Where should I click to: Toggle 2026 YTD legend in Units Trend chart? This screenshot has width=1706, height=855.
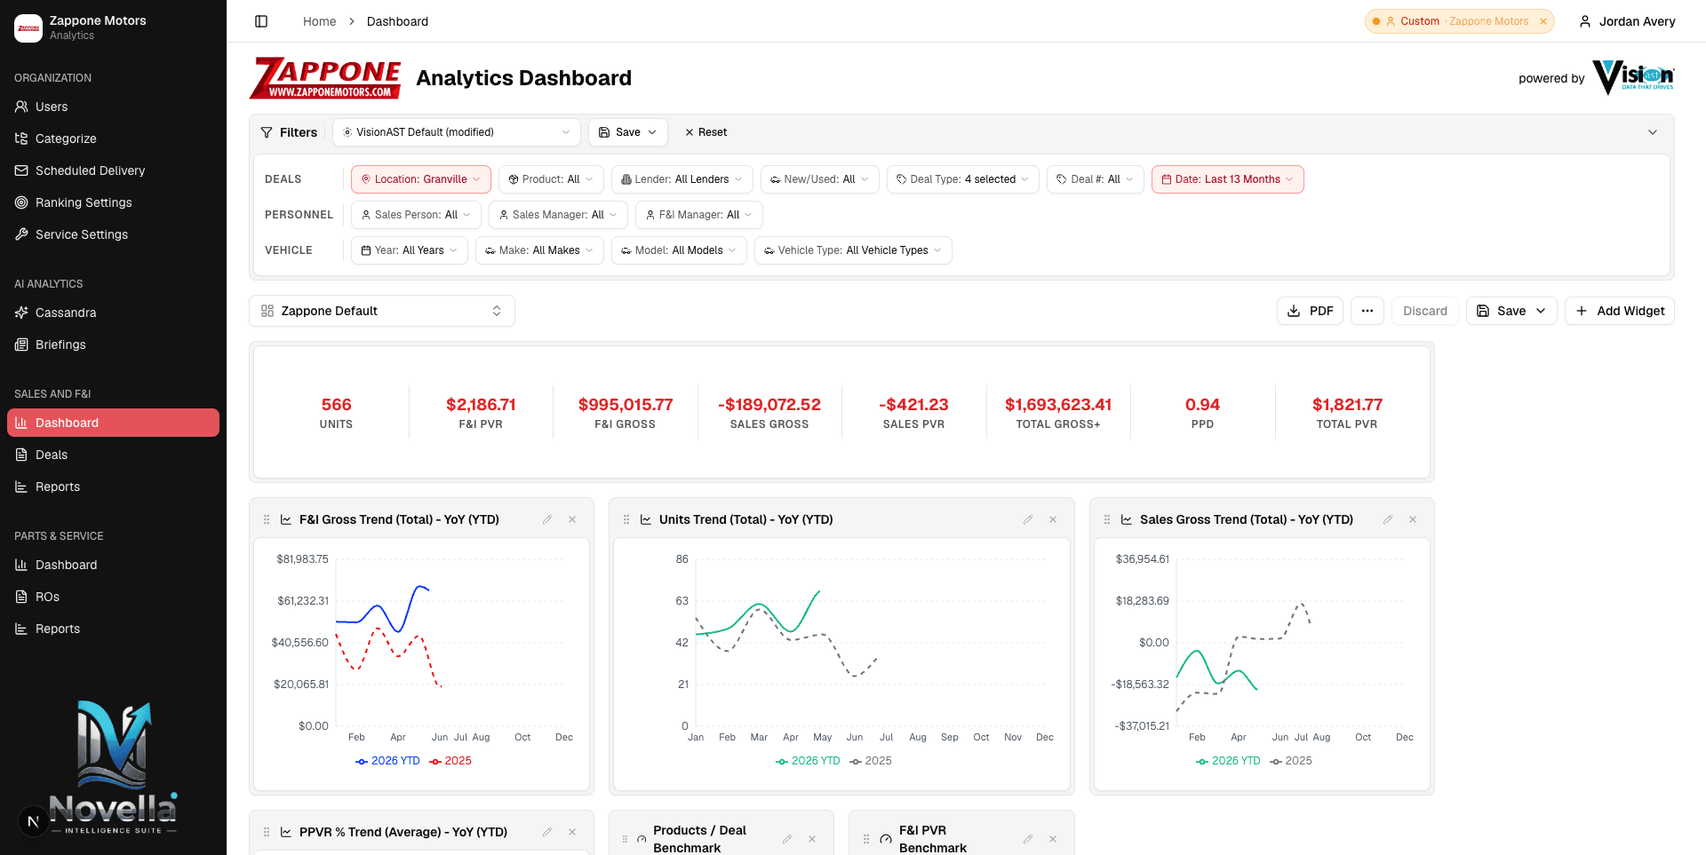[x=808, y=761]
